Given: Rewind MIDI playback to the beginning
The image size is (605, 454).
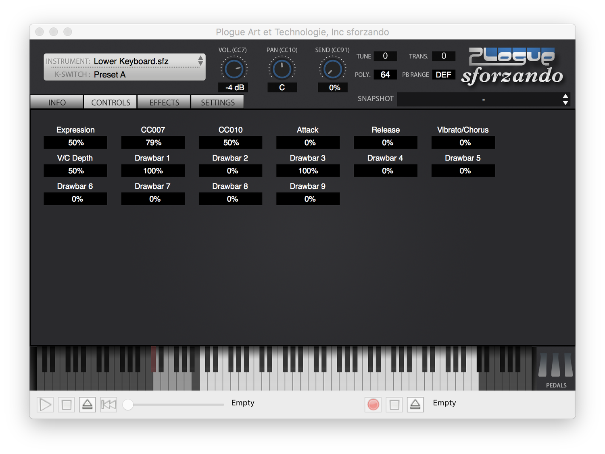Looking at the screenshot, I should pyautogui.click(x=108, y=404).
